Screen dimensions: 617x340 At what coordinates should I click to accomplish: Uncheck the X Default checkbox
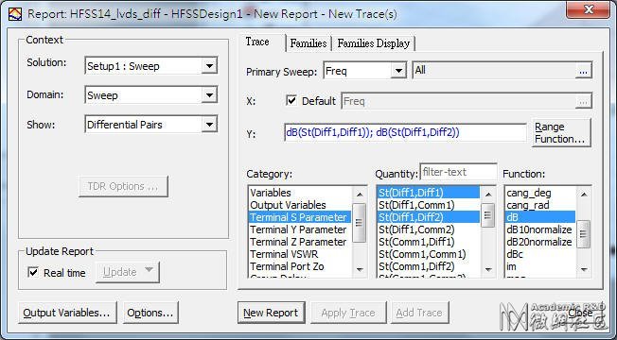pos(291,100)
